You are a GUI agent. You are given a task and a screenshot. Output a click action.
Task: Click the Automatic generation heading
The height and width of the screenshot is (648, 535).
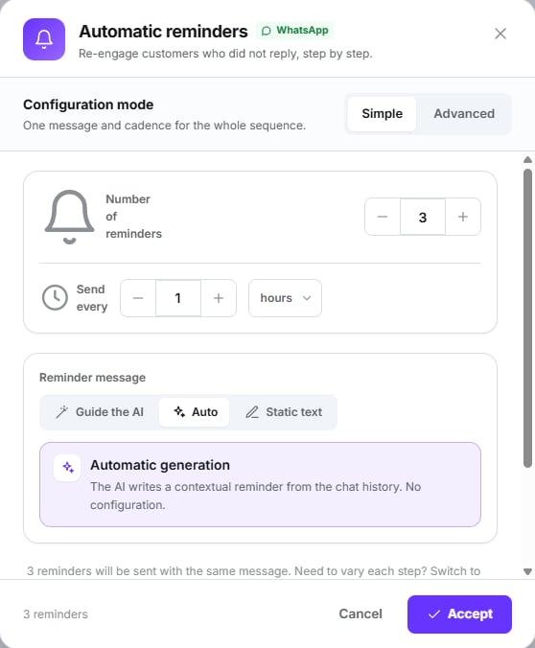pyautogui.click(x=160, y=465)
